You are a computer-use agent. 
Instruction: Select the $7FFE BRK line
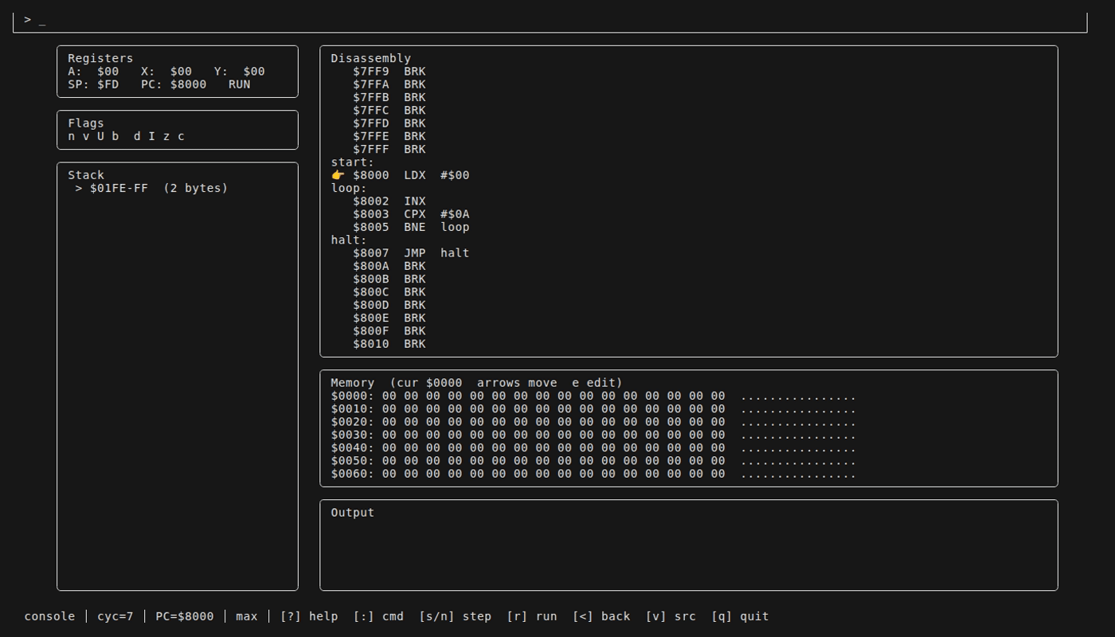(x=389, y=136)
